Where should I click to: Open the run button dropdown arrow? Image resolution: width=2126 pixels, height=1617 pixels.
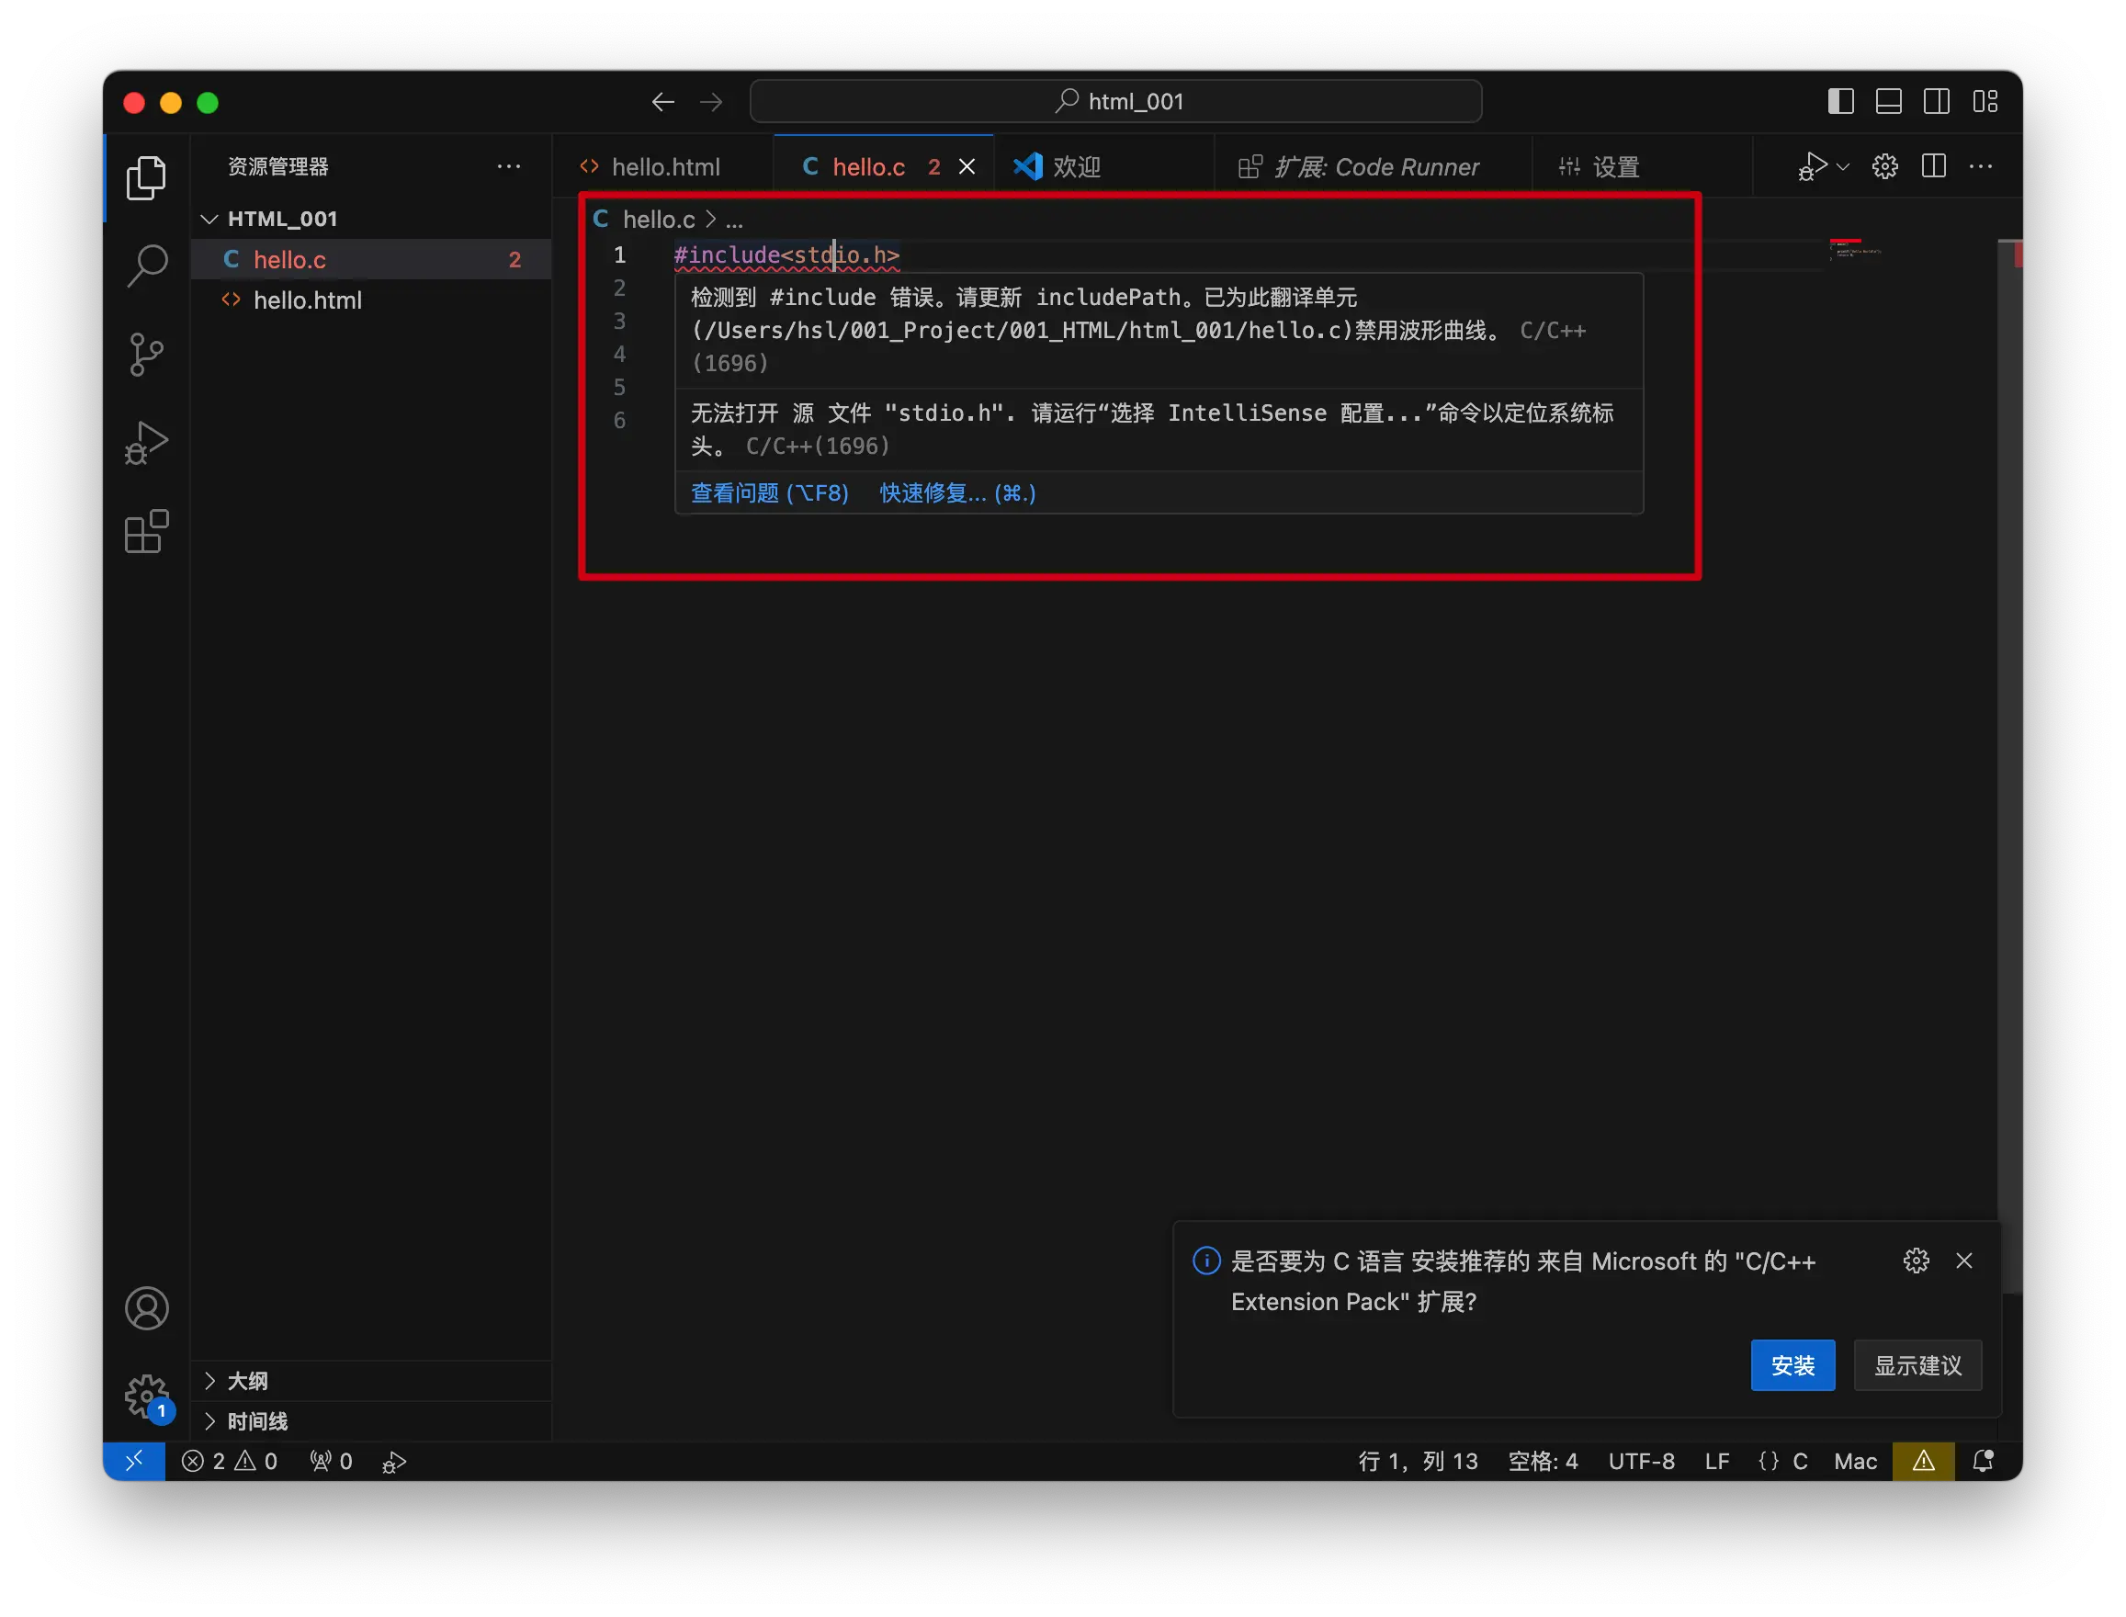pos(1842,166)
